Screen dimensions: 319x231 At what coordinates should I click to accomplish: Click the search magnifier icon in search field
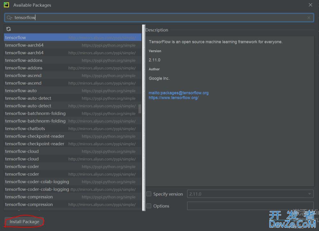point(9,18)
